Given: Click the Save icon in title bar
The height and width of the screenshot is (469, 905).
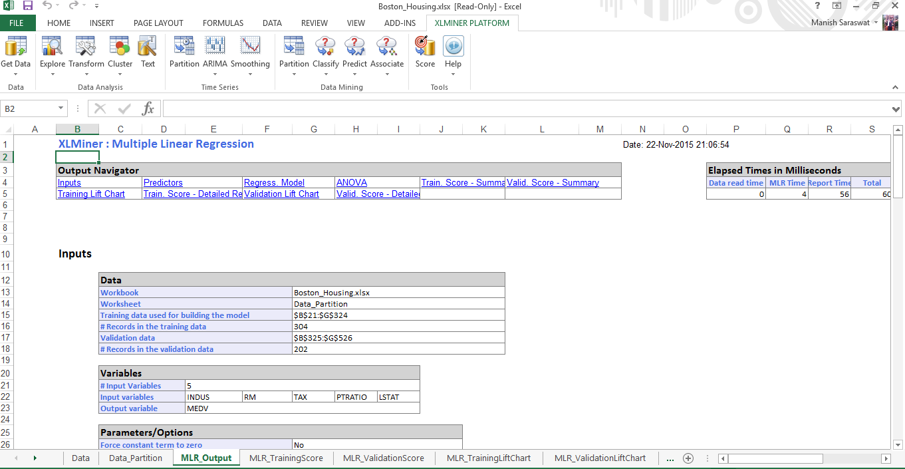Looking at the screenshot, I should [x=28, y=6].
